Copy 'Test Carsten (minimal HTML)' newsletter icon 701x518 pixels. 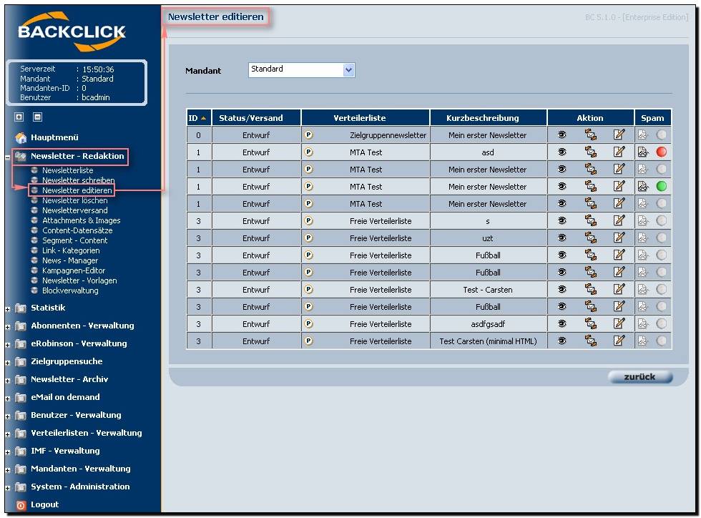click(x=591, y=341)
